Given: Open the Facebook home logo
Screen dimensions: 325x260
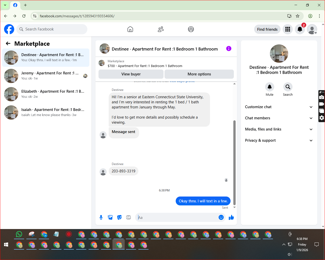Looking at the screenshot, I should point(9,29).
